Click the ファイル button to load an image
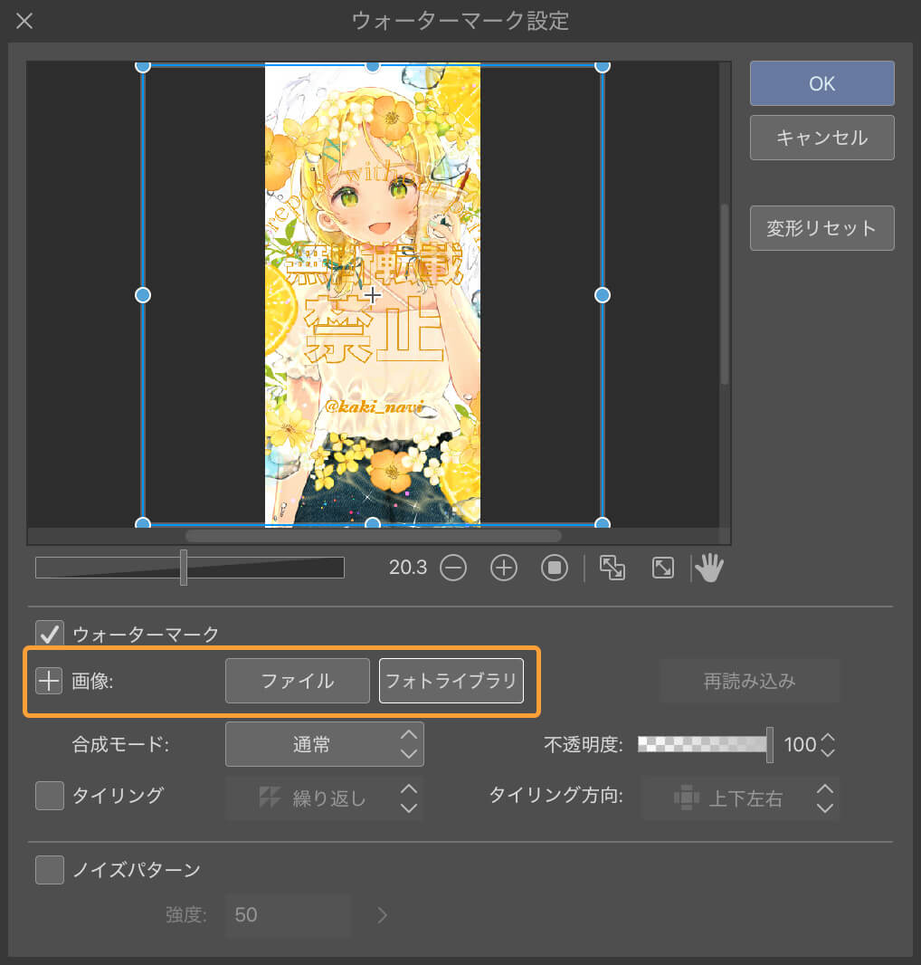The height and width of the screenshot is (965, 921). [x=297, y=681]
